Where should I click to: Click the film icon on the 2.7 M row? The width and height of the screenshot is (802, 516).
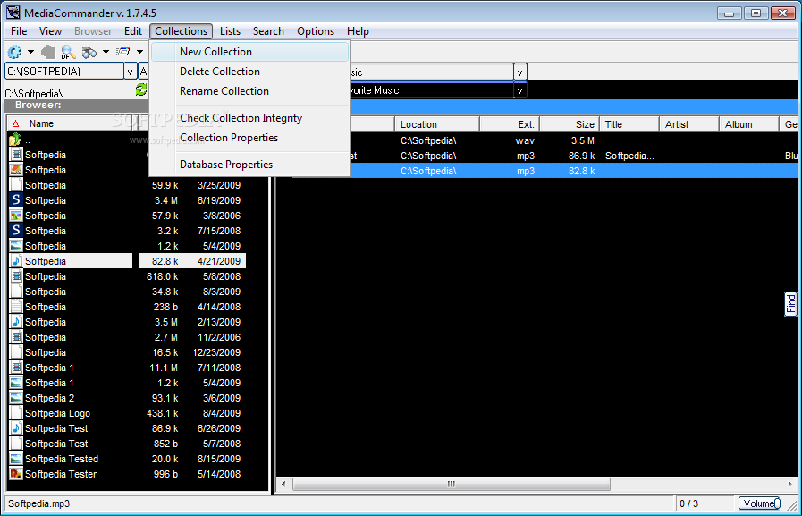[x=16, y=337]
